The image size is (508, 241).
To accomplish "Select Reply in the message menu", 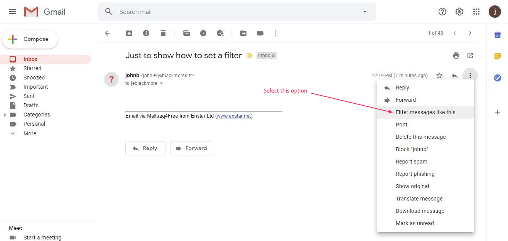I will click(425, 88).
